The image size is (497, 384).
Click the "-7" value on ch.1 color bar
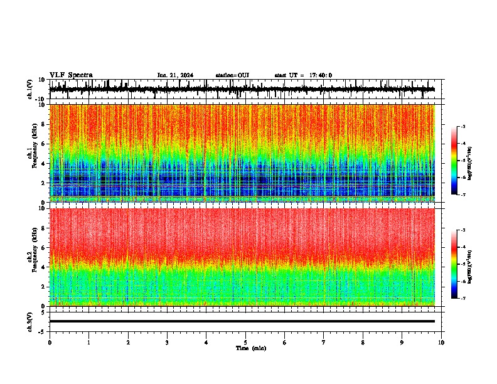coord(463,195)
